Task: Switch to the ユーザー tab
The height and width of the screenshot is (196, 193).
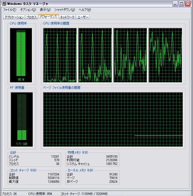Action: [x=83, y=17]
